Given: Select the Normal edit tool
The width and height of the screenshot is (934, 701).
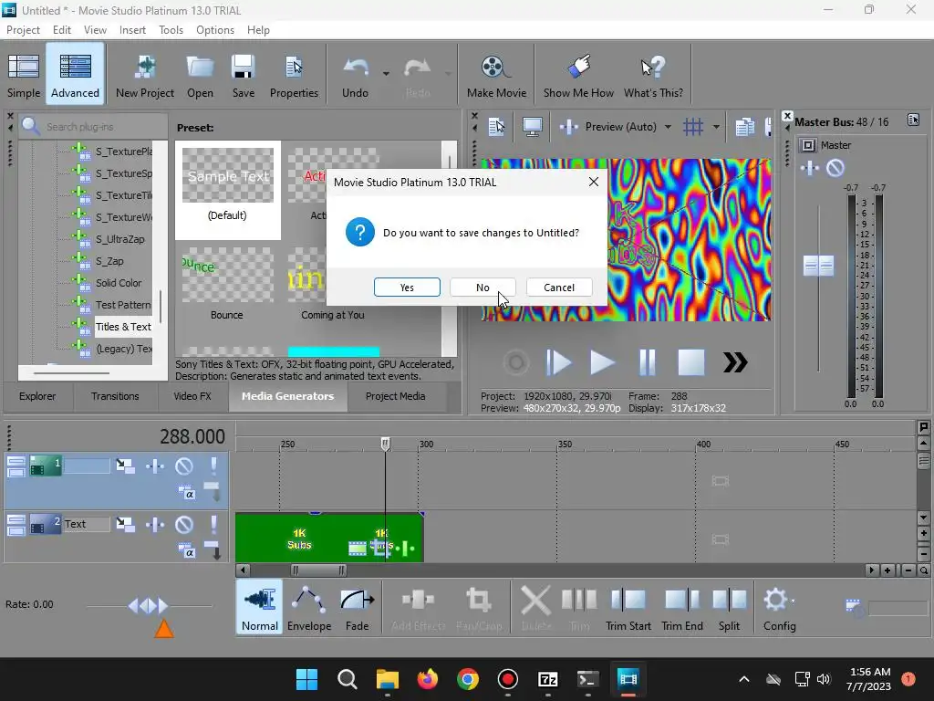Looking at the screenshot, I should (260, 608).
